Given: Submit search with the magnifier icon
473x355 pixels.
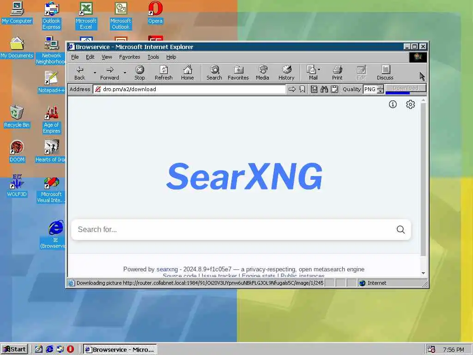Looking at the screenshot, I should point(400,229).
